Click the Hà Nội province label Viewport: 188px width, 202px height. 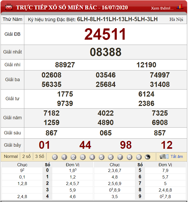tap(176, 20)
